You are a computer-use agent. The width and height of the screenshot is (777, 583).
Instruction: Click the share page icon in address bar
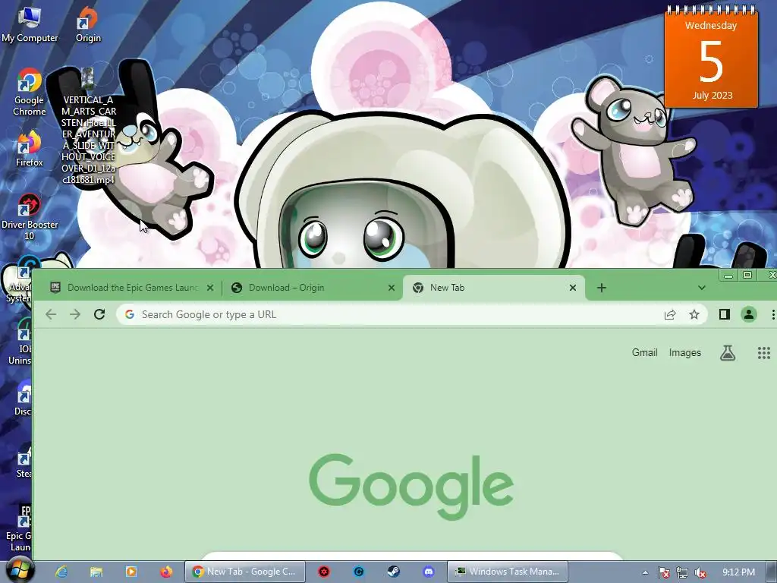coord(670,314)
